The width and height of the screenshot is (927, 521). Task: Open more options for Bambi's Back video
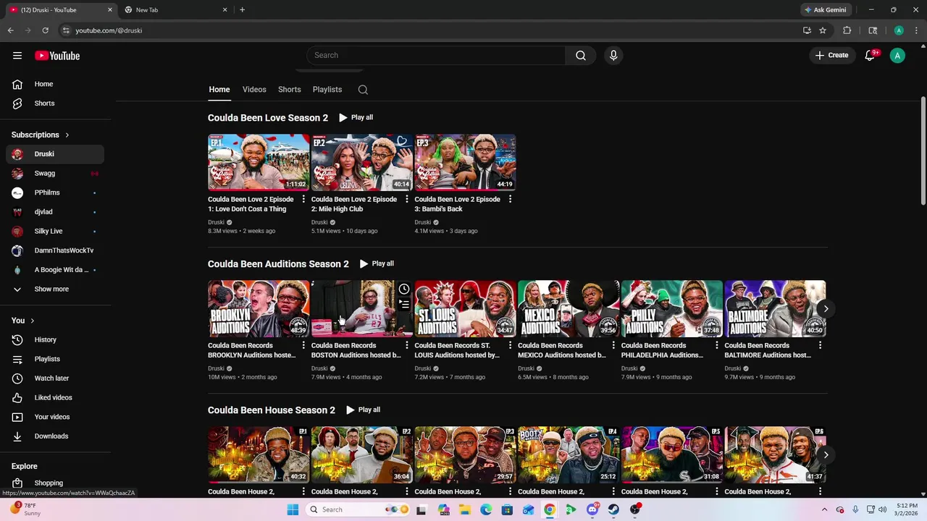510,199
